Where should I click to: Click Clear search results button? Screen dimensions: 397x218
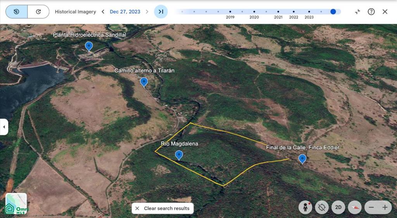[x=162, y=208]
